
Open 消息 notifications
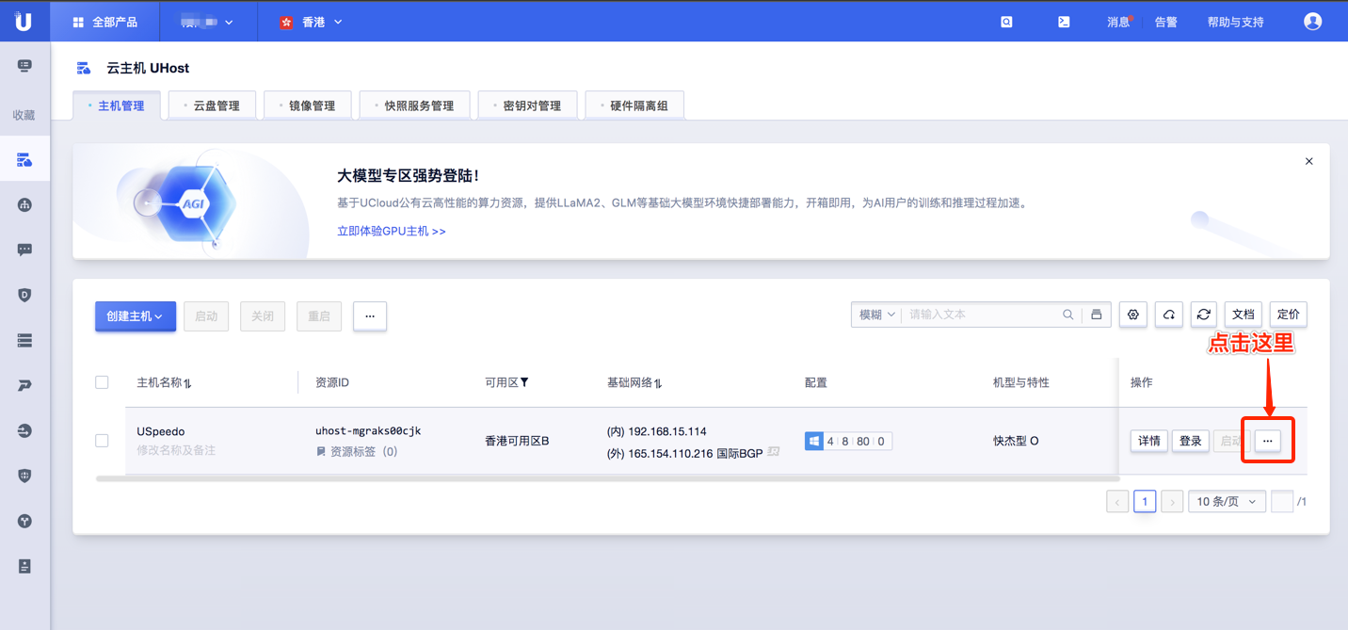click(x=1118, y=22)
